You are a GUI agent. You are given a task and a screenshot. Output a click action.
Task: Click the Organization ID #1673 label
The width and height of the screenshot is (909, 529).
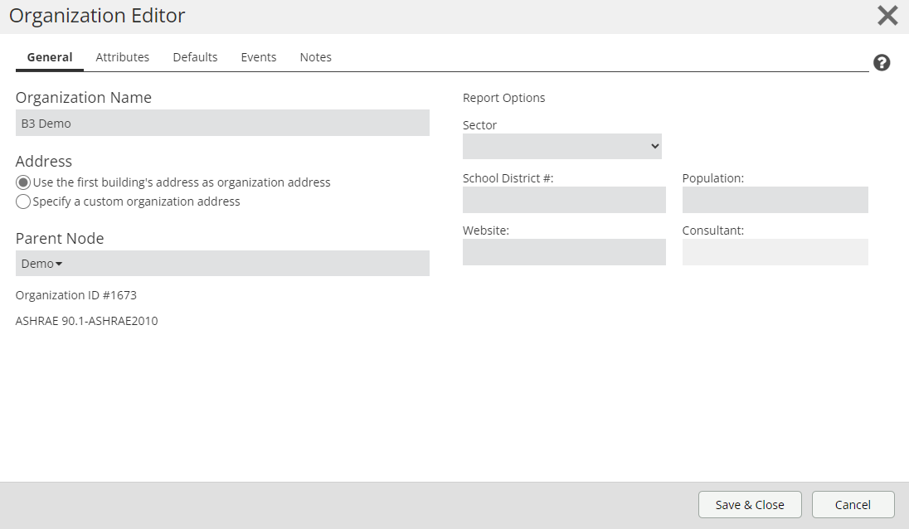[76, 295]
